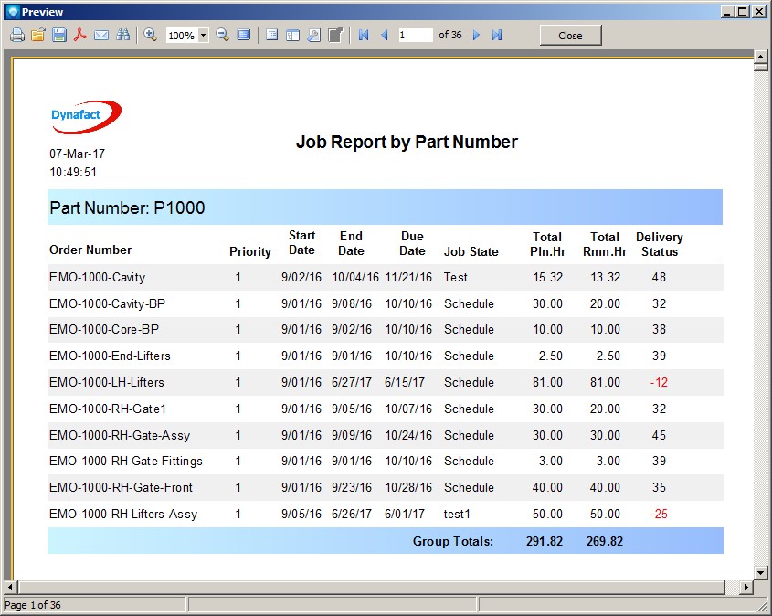Click the page number input field
This screenshot has height=616, width=772.
416,36
